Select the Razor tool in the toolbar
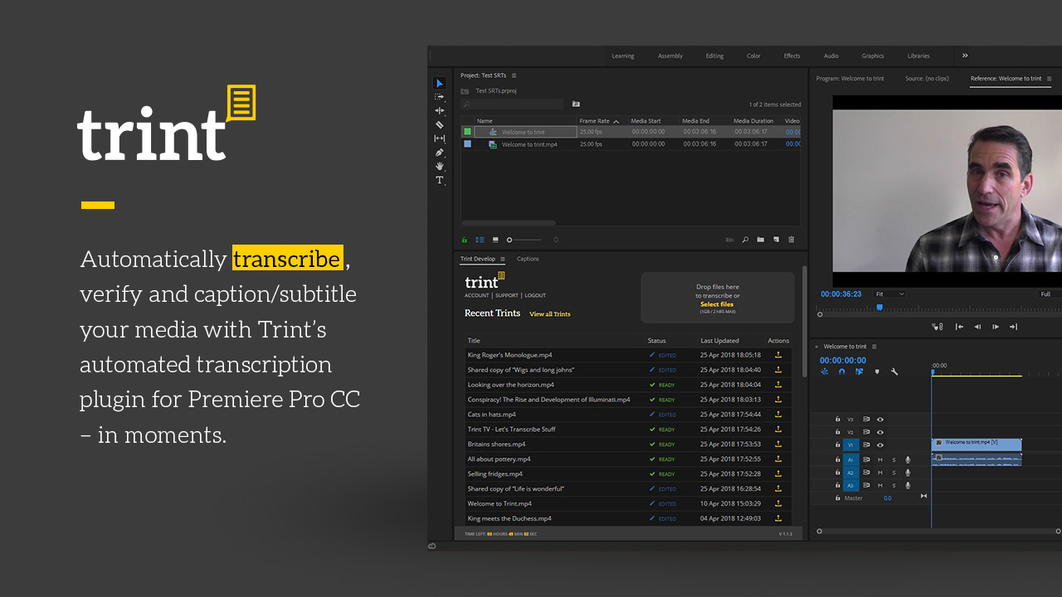This screenshot has height=597, width=1062. 440,124
